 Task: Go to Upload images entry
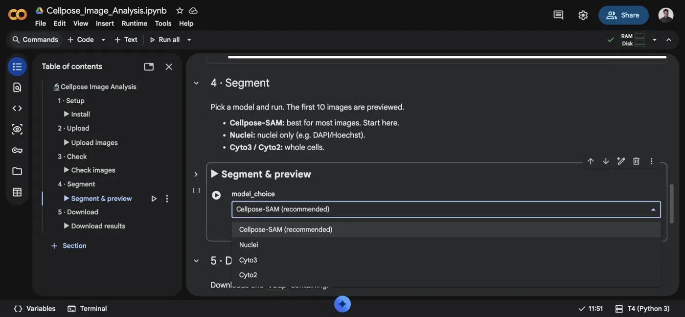tap(91, 142)
